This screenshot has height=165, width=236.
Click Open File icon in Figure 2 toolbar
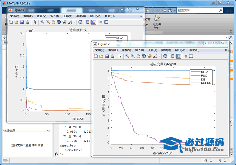click(x=101, y=56)
